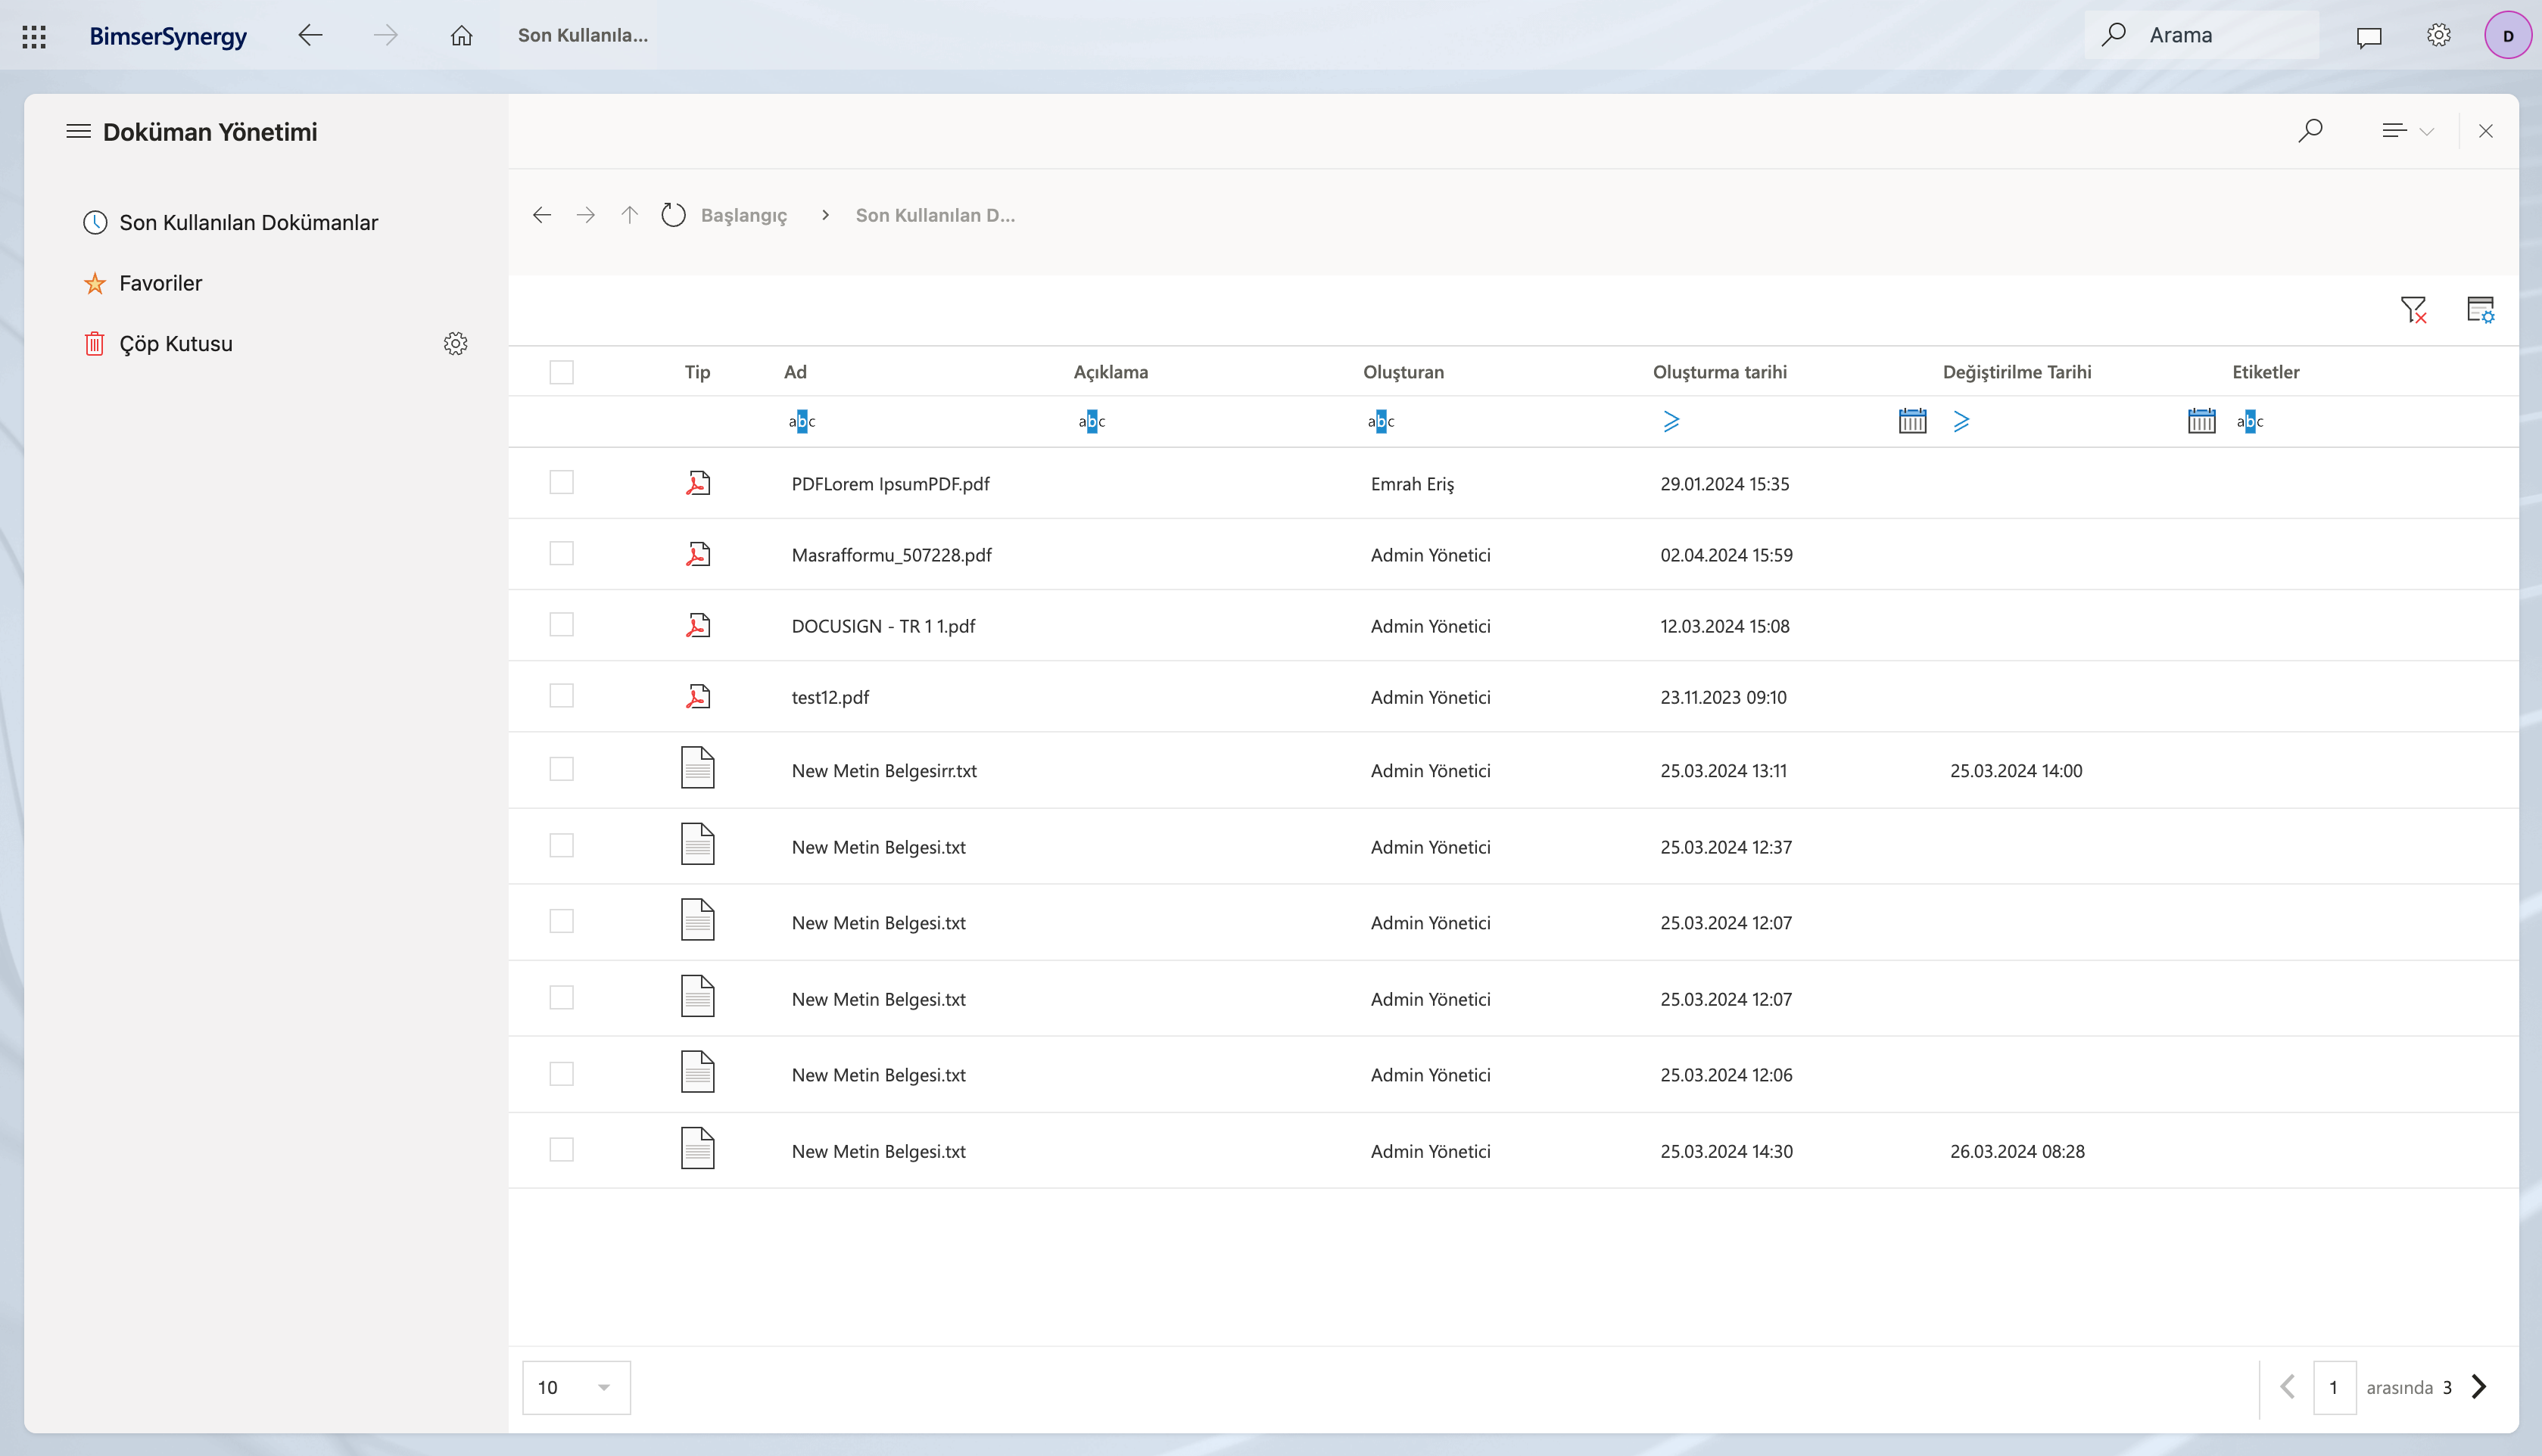The width and height of the screenshot is (2542, 1456).
Task: Go to next page of results
Action: pyautogui.click(x=2479, y=1387)
